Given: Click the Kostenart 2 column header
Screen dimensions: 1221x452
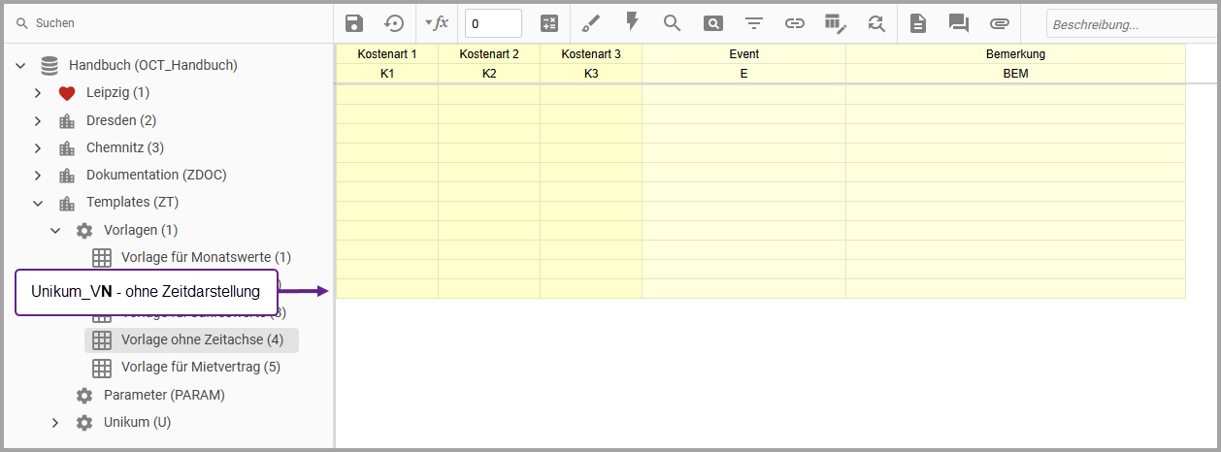Looking at the screenshot, I should 489,54.
